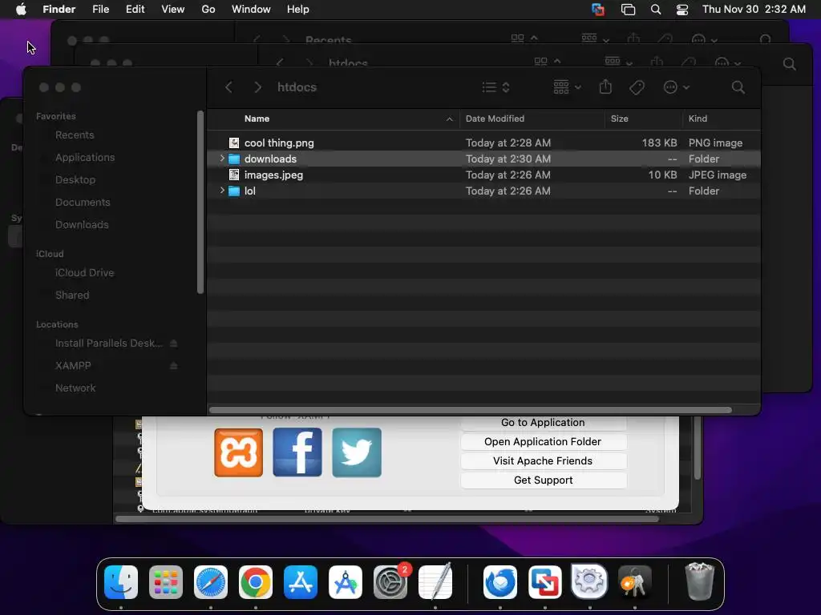Open the View menu

(173, 10)
